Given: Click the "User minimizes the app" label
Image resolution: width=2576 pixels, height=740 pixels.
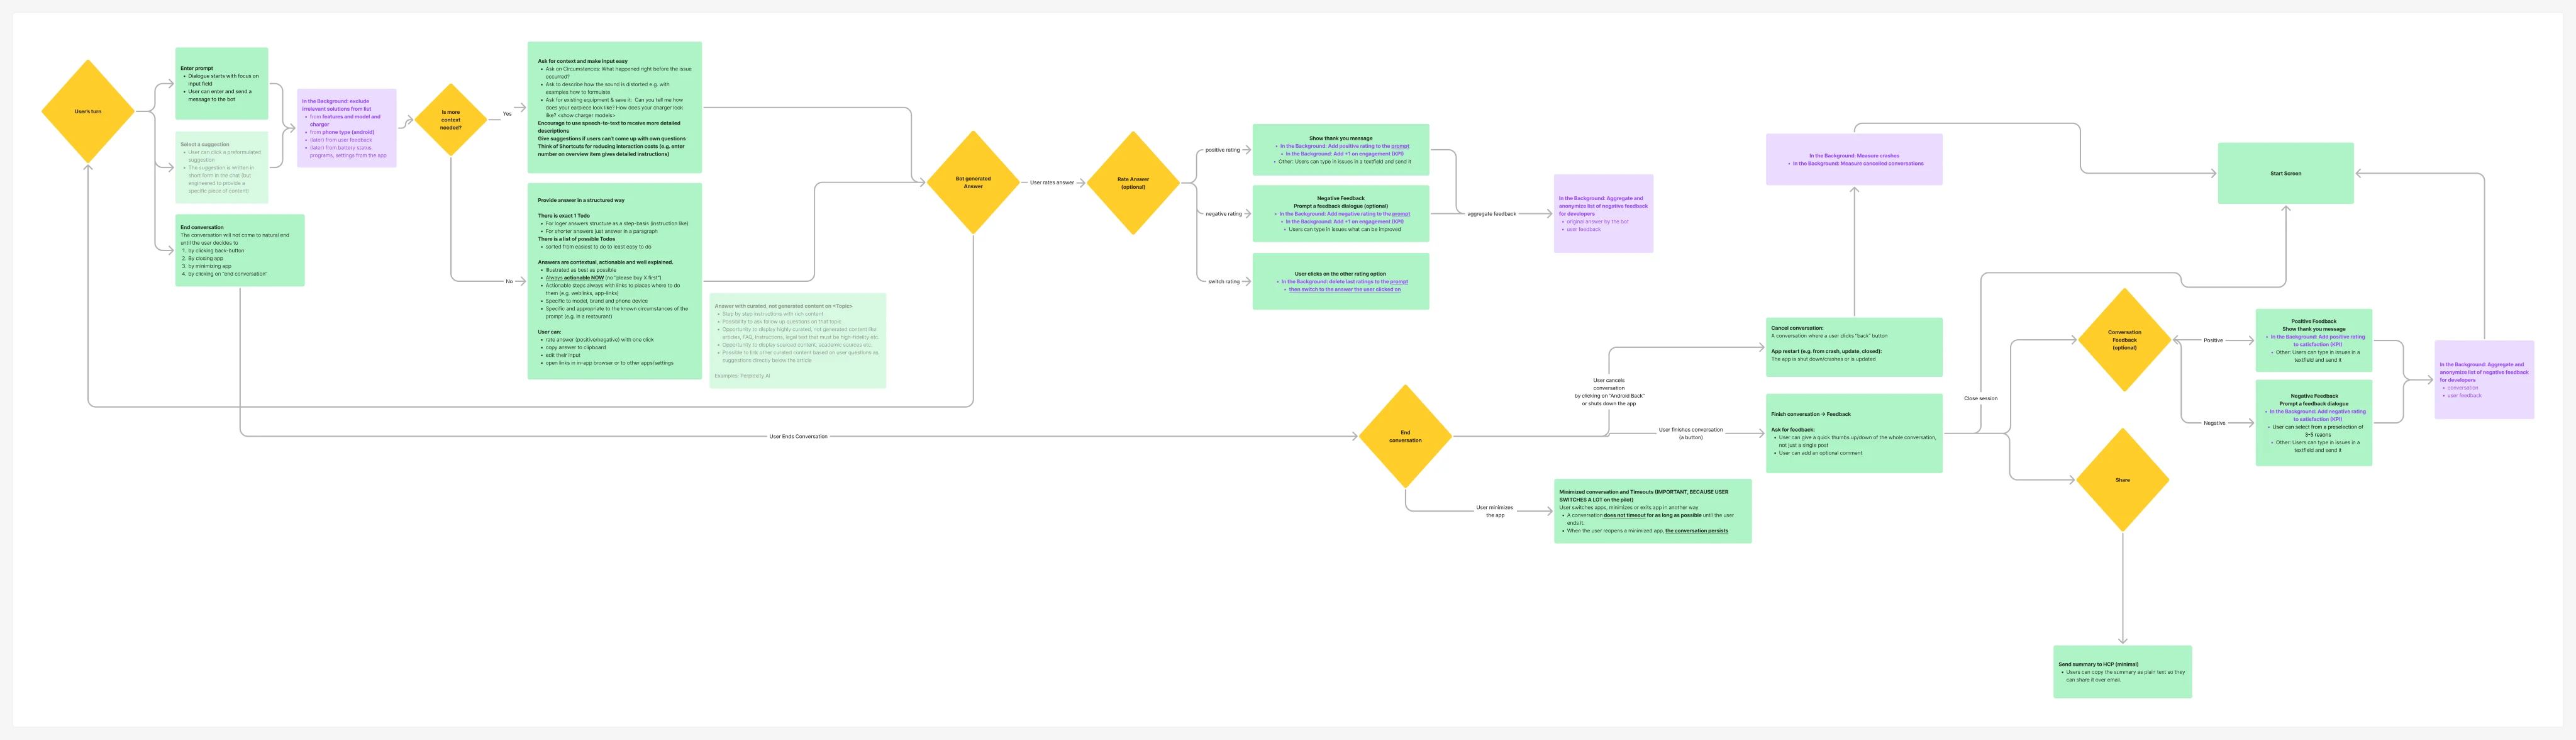Looking at the screenshot, I should pyautogui.click(x=1495, y=511).
